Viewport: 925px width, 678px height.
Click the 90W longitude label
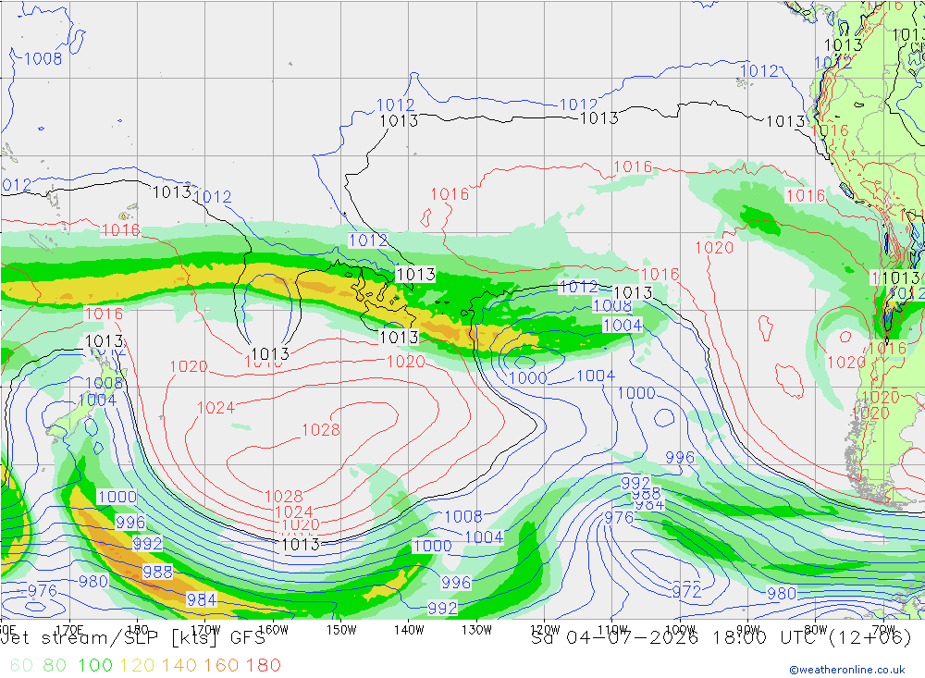click(x=748, y=630)
